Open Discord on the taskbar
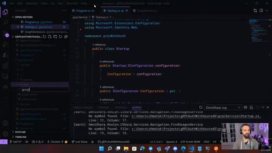 (175, 149)
